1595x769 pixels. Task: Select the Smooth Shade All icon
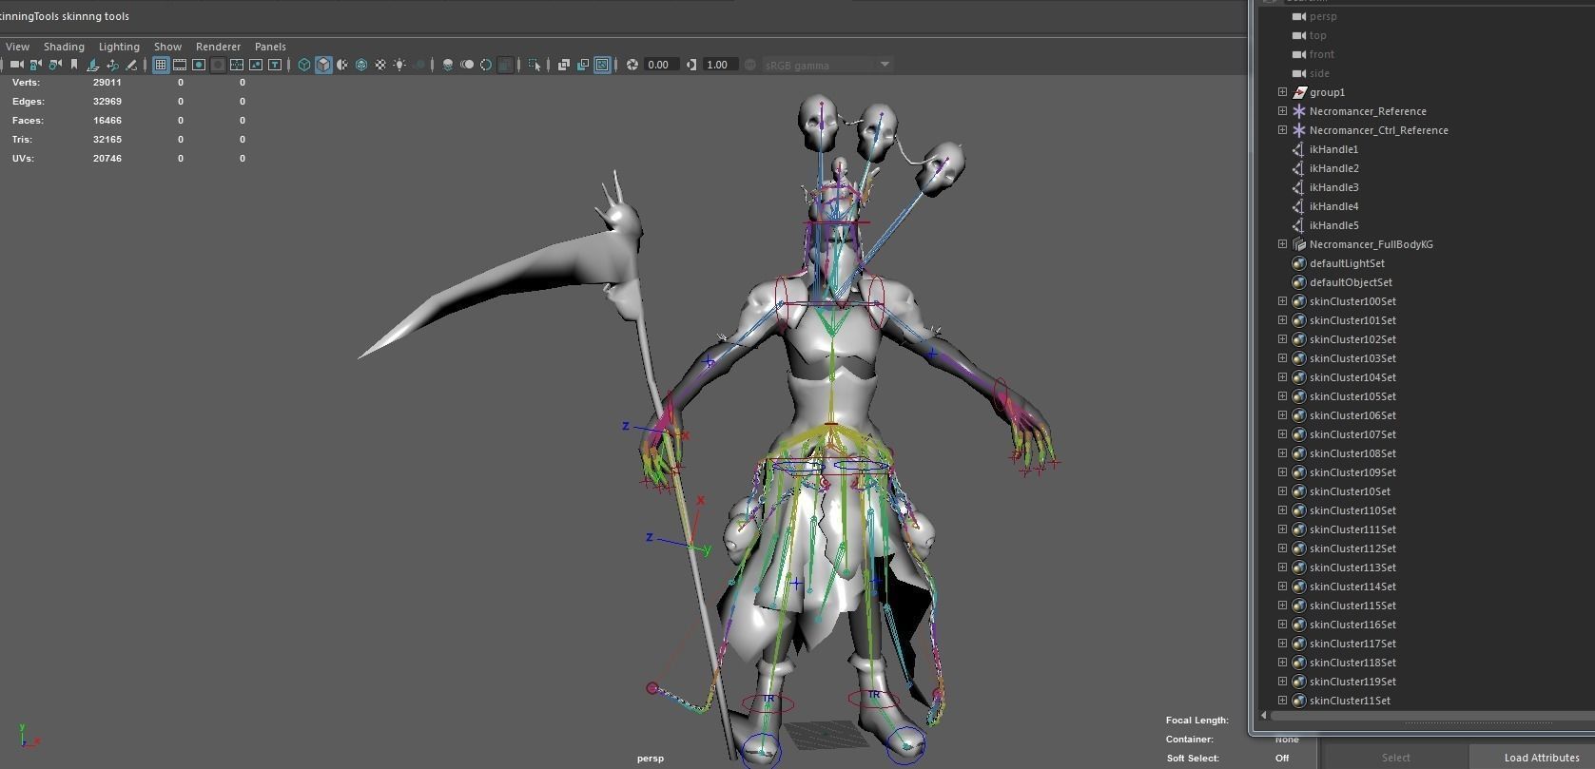click(x=323, y=65)
